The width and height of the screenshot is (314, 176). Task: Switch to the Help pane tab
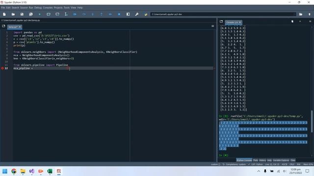click(269, 160)
